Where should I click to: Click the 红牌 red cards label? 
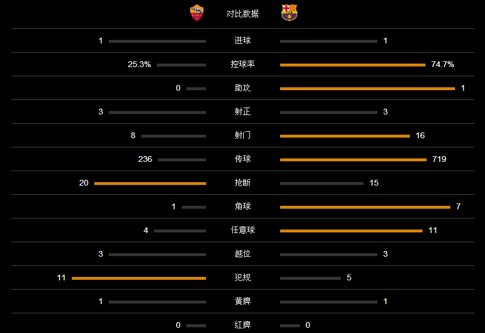tap(242, 325)
